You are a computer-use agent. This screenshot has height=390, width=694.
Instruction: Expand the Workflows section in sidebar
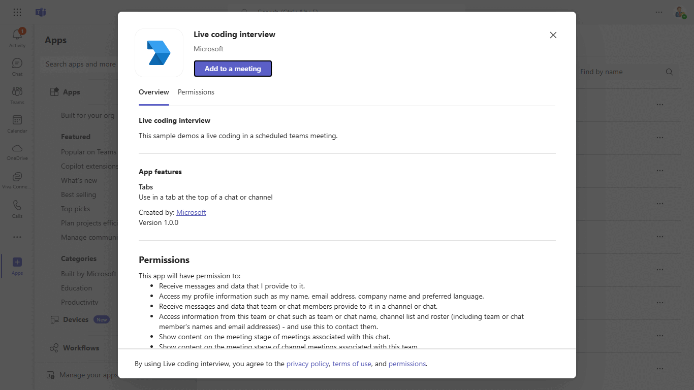tap(76, 348)
